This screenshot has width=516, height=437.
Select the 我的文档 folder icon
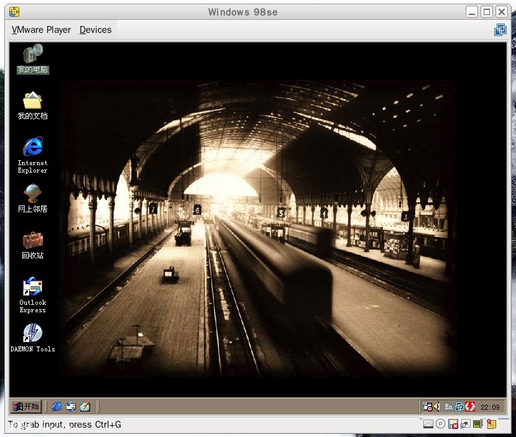pos(32,101)
